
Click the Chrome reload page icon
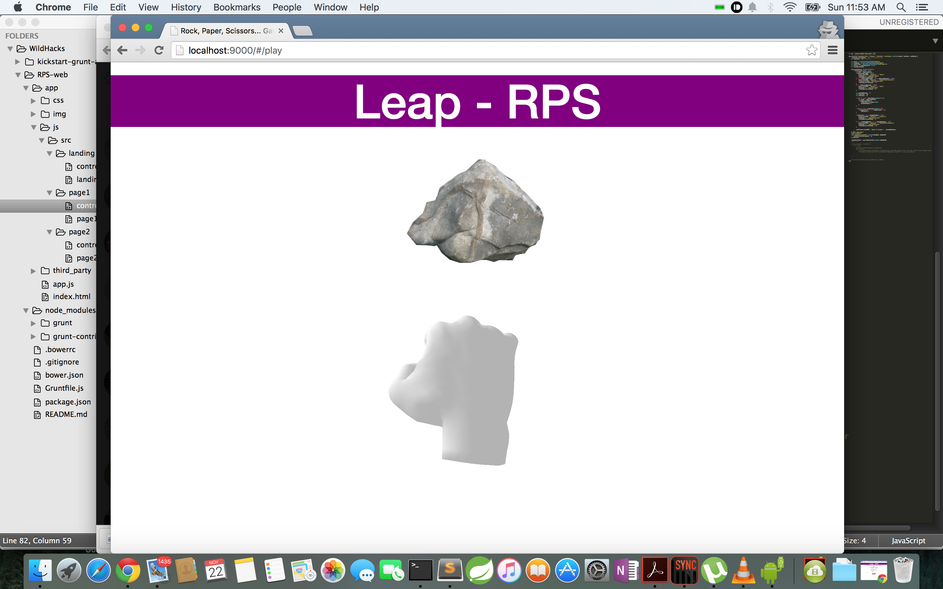(x=159, y=50)
